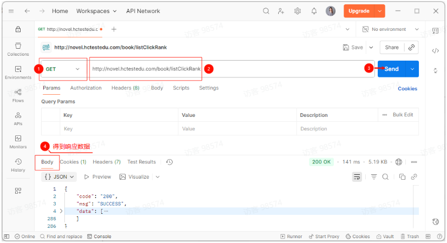
Task: Click the invite collaborators icon
Action: [281, 11]
